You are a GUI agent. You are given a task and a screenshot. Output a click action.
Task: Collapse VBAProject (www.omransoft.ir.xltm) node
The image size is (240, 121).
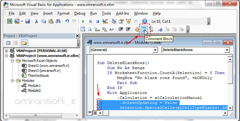point(6,56)
